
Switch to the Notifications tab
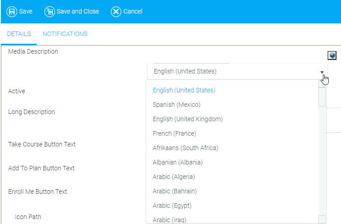click(65, 34)
